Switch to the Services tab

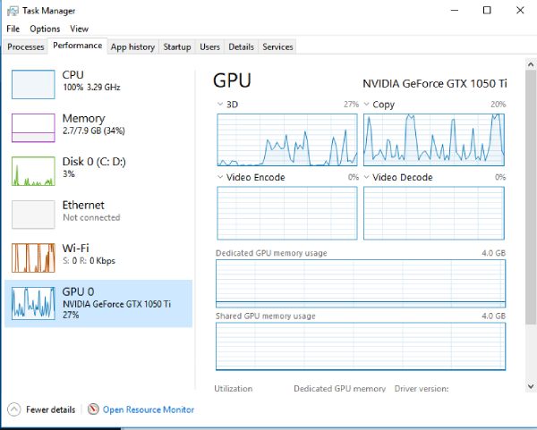(277, 46)
